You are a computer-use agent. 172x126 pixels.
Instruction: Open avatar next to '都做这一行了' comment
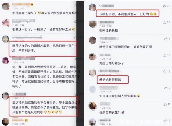[x=6, y=23]
